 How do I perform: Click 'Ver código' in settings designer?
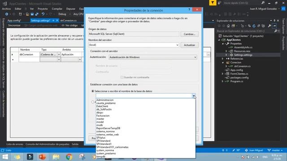tap(70, 25)
